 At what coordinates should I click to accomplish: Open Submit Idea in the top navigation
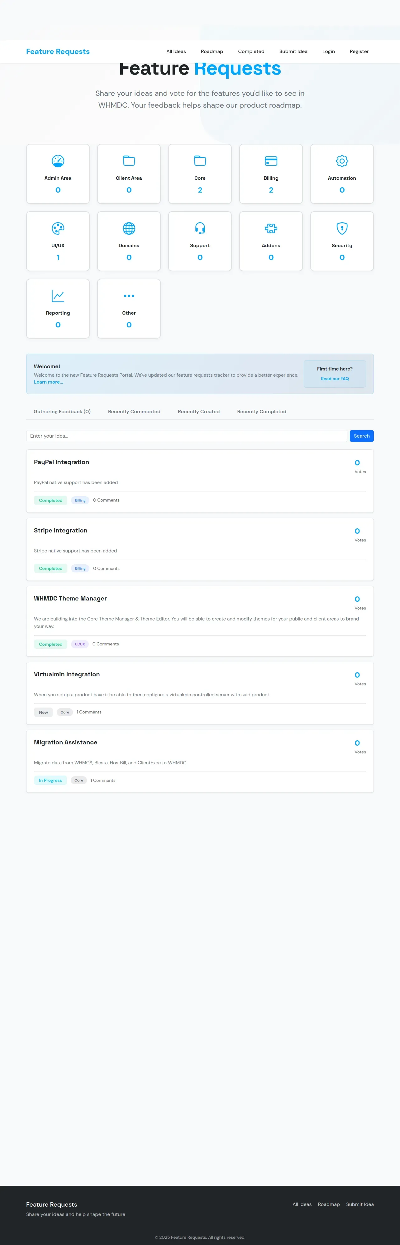click(293, 52)
